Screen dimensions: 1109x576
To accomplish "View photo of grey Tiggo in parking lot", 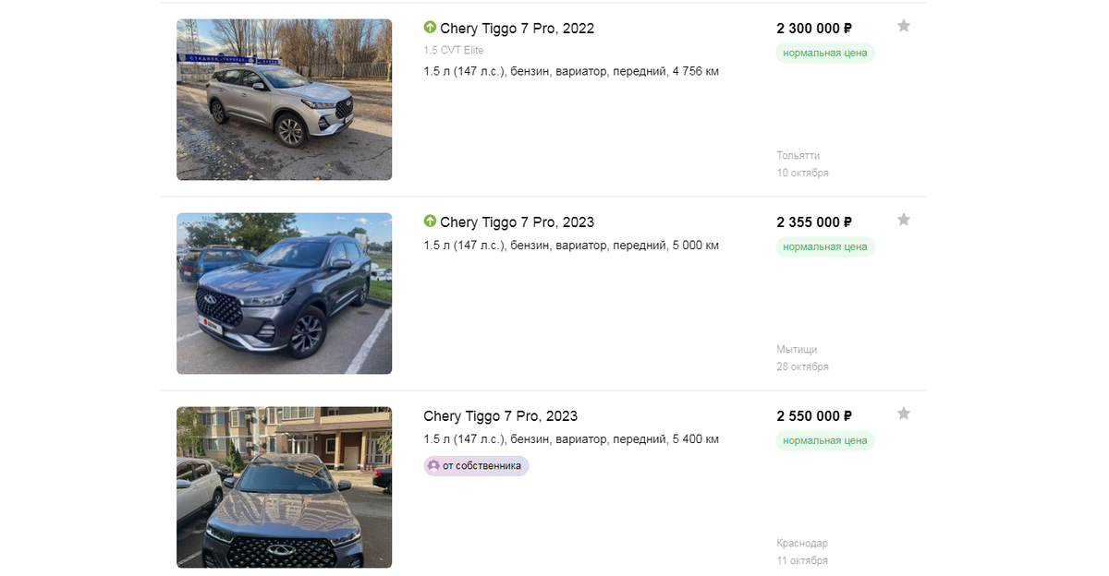I will (284, 294).
